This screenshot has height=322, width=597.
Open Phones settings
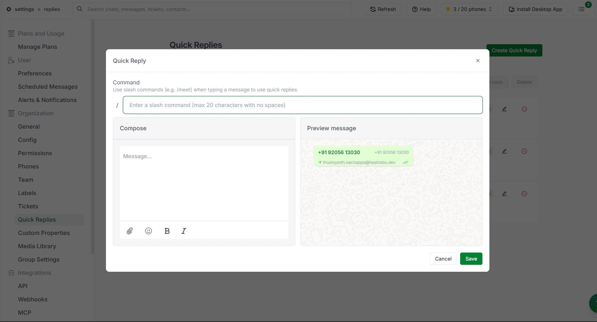(28, 166)
